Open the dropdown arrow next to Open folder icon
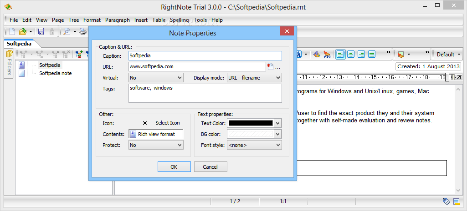 (31, 31)
